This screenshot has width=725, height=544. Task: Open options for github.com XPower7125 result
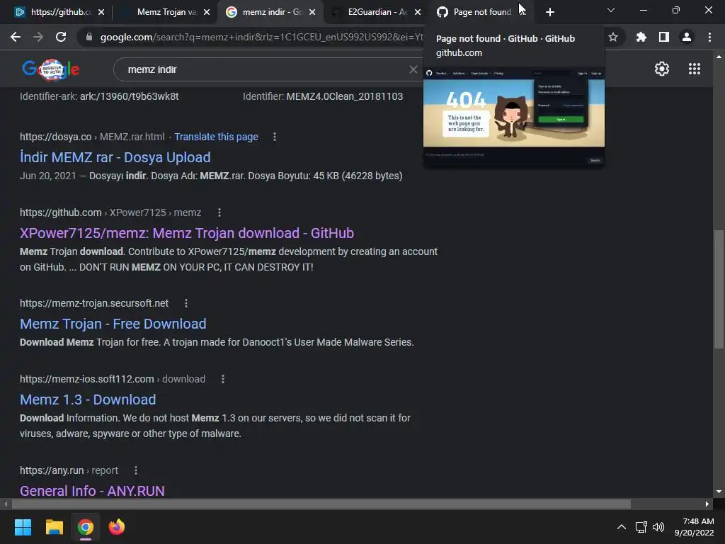coord(219,212)
